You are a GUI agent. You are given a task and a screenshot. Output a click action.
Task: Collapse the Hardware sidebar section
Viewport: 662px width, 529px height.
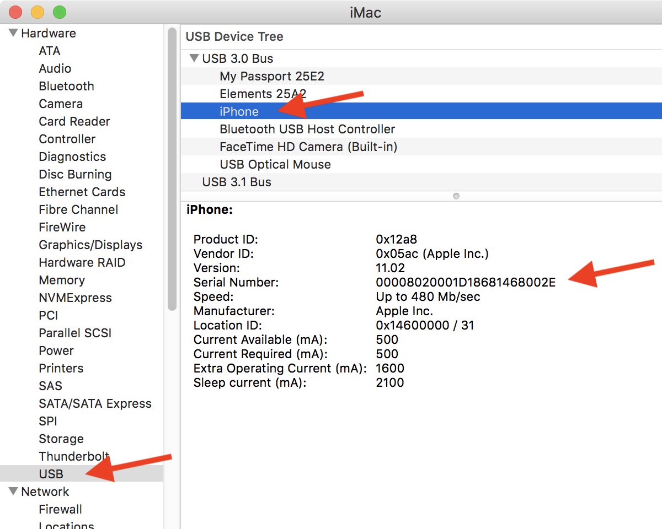12,33
